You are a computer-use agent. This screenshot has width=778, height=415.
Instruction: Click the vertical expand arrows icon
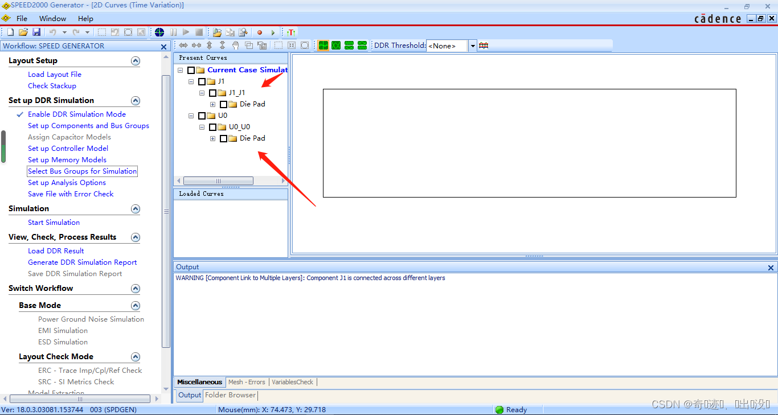pos(209,46)
